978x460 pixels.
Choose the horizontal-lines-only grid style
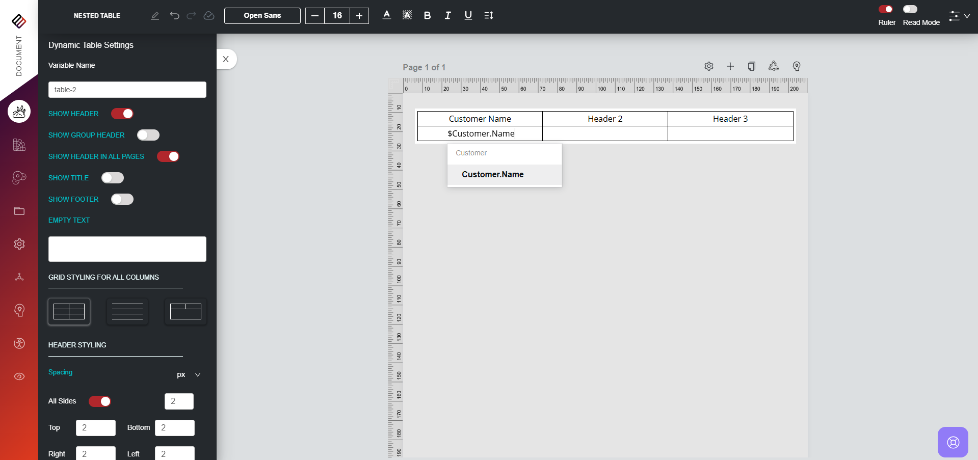click(127, 311)
